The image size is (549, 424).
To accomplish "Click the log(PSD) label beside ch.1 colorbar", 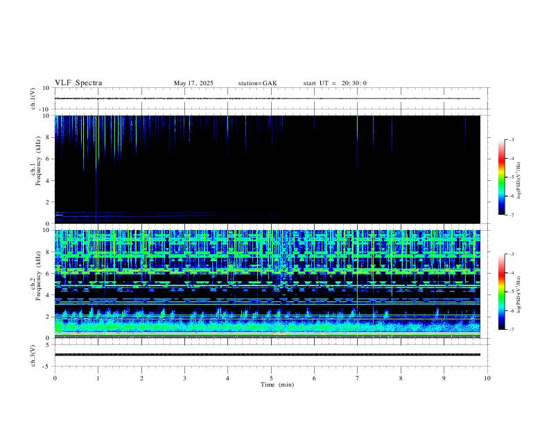I will pyautogui.click(x=519, y=180).
